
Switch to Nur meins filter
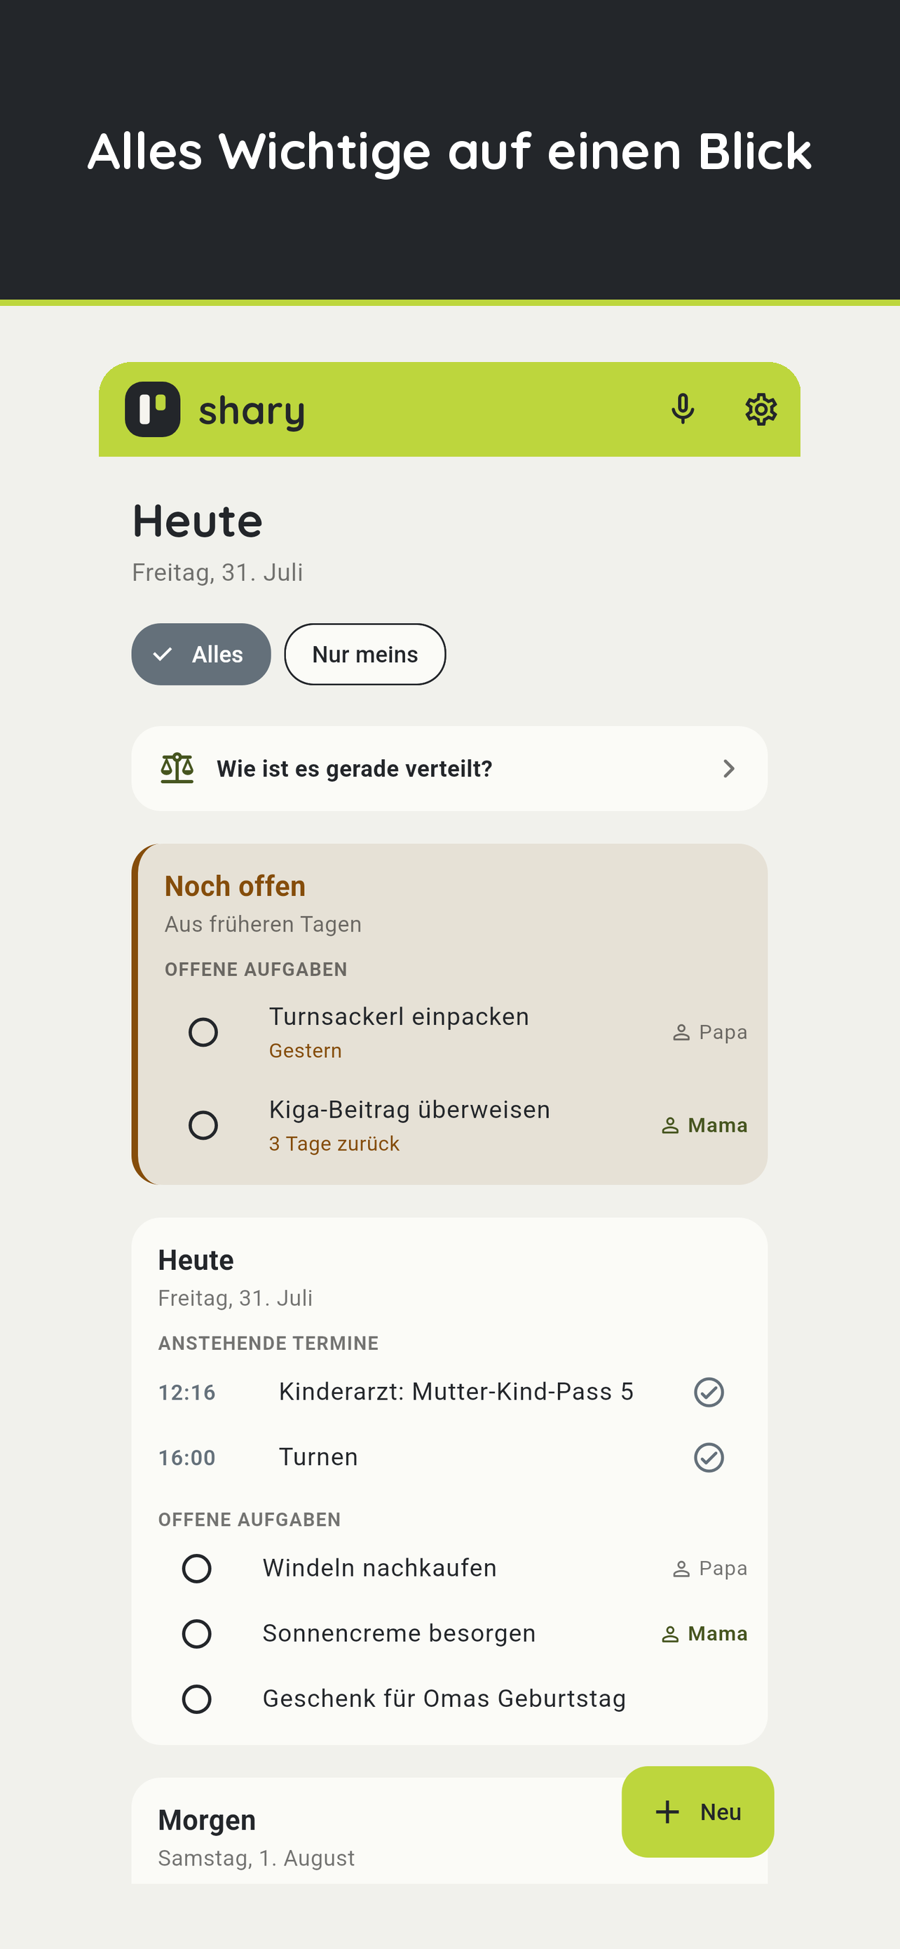point(365,655)
